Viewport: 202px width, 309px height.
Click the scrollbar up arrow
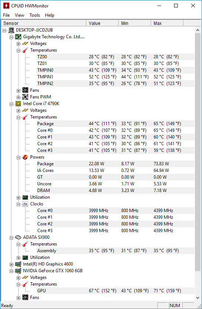pyautogui.click(x=198, y=30)
